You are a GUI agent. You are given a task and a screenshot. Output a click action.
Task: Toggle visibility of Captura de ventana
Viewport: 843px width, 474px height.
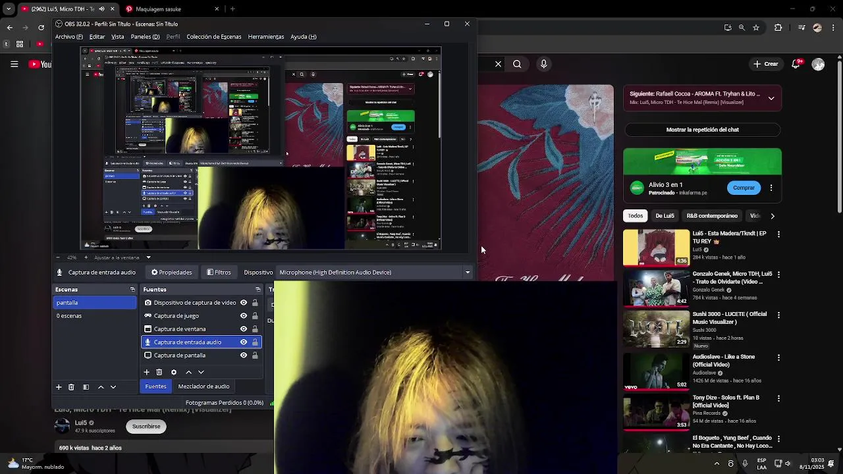244,329
